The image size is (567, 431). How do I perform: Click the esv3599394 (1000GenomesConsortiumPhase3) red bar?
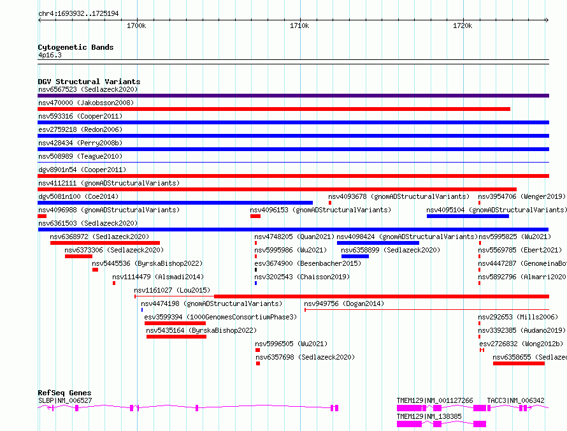pos(175,323)
